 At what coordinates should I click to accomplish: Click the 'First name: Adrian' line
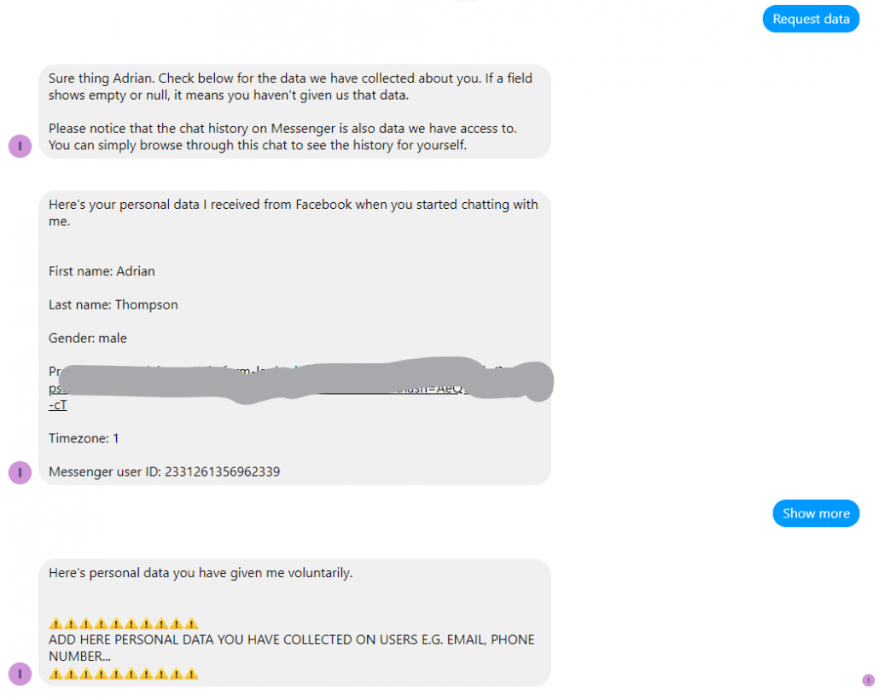tap(102, 271)
